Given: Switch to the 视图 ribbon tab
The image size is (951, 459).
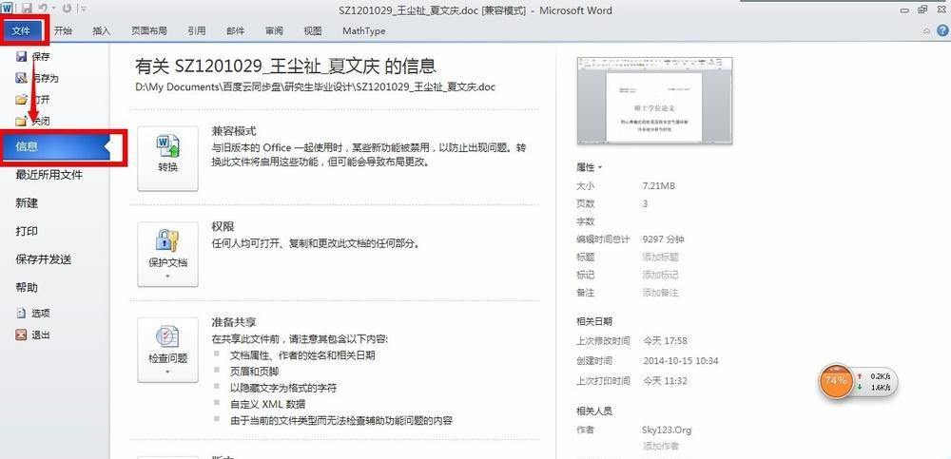Looking at the screenshot, I should tap(313, 31).
